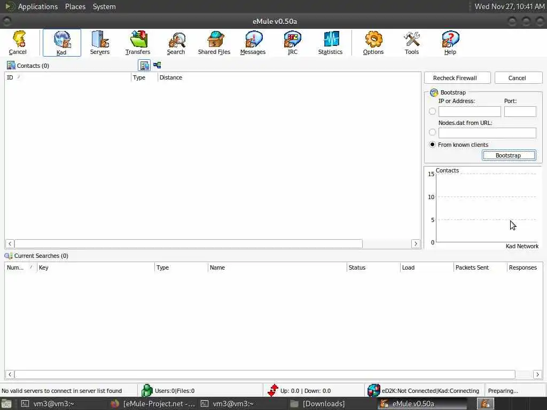
Task: Open the Servers toolbar icon
Action: (x=100, y=43)
